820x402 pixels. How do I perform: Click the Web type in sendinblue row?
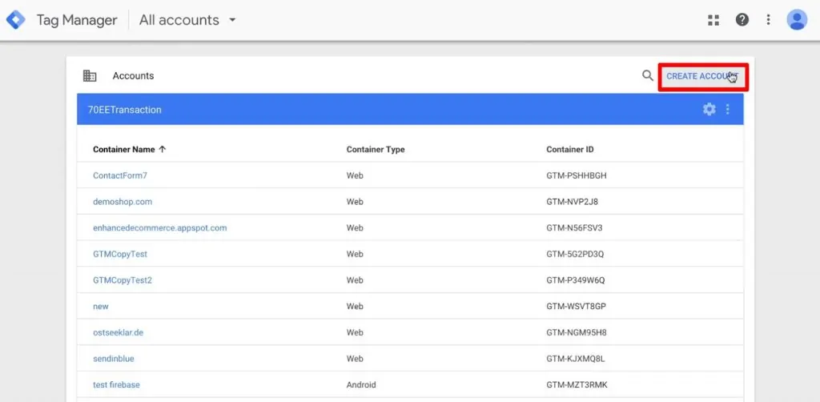click(x=355, y=359)
